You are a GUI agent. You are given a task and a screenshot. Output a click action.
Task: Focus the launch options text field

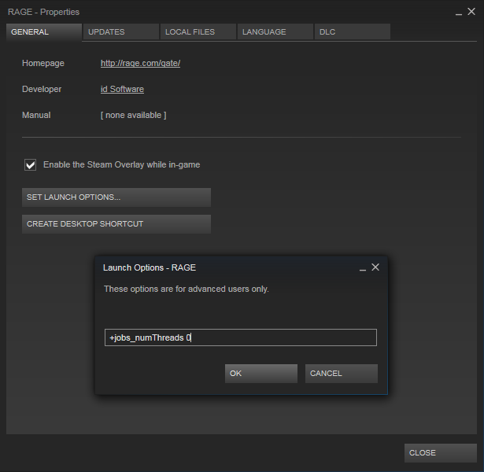tap(241, 337)
